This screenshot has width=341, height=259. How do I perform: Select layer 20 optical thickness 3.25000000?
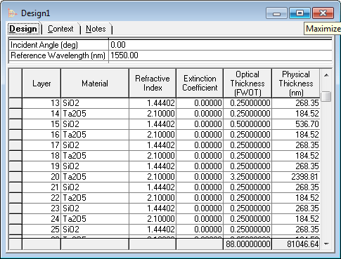(x=247, y=177)
